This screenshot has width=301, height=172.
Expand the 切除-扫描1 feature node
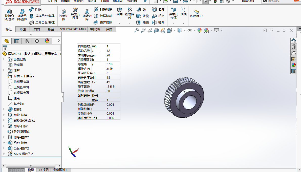(4, 126)
